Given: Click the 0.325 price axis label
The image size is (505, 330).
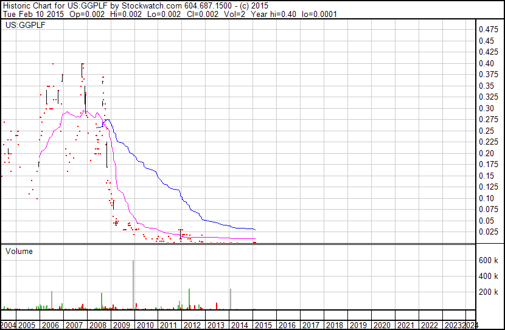Looking at the screenshot, I should tap(489, 97).
